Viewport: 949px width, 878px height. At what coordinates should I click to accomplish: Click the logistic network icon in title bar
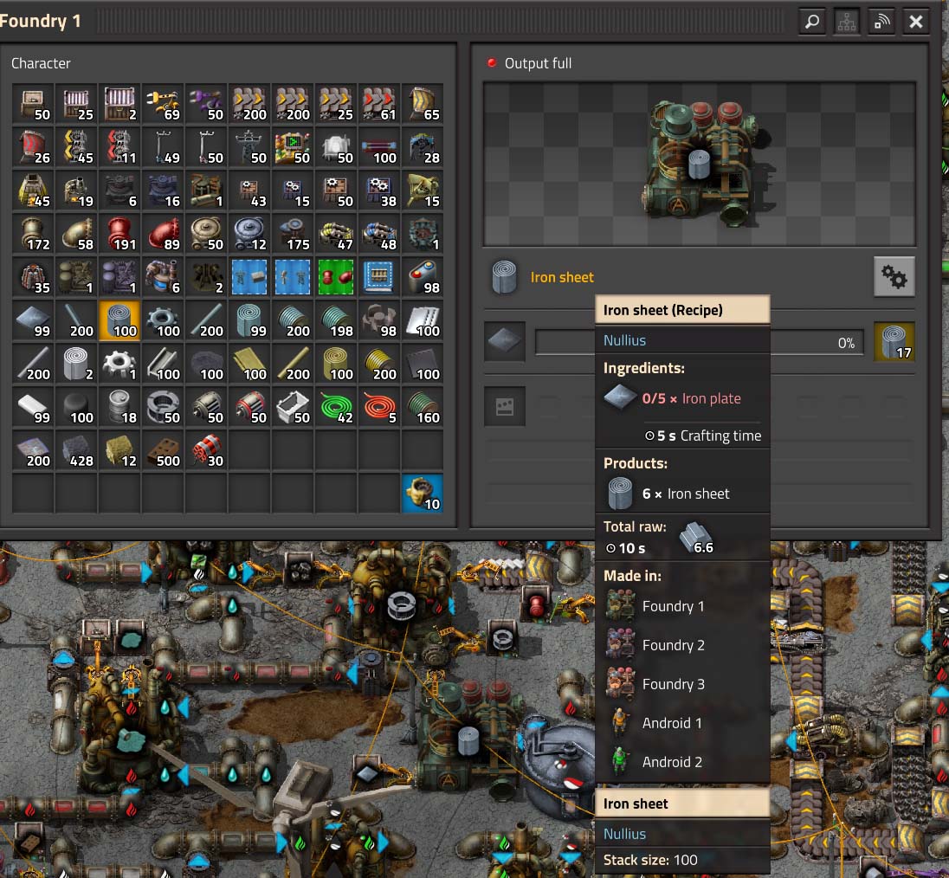tap(847, 22)
